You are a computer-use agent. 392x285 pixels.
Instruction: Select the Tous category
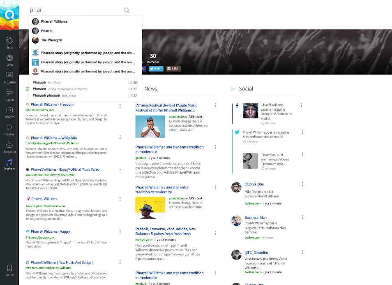(9, 43)
